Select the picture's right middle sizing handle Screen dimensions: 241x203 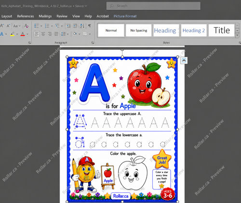(177, 130)
